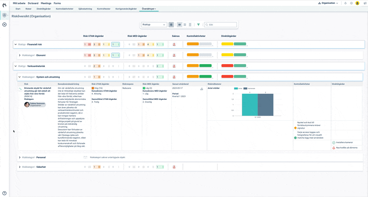Click the plus icon in left sidebar
Viewport: 368px width, 197px height.
coord(5,25)
